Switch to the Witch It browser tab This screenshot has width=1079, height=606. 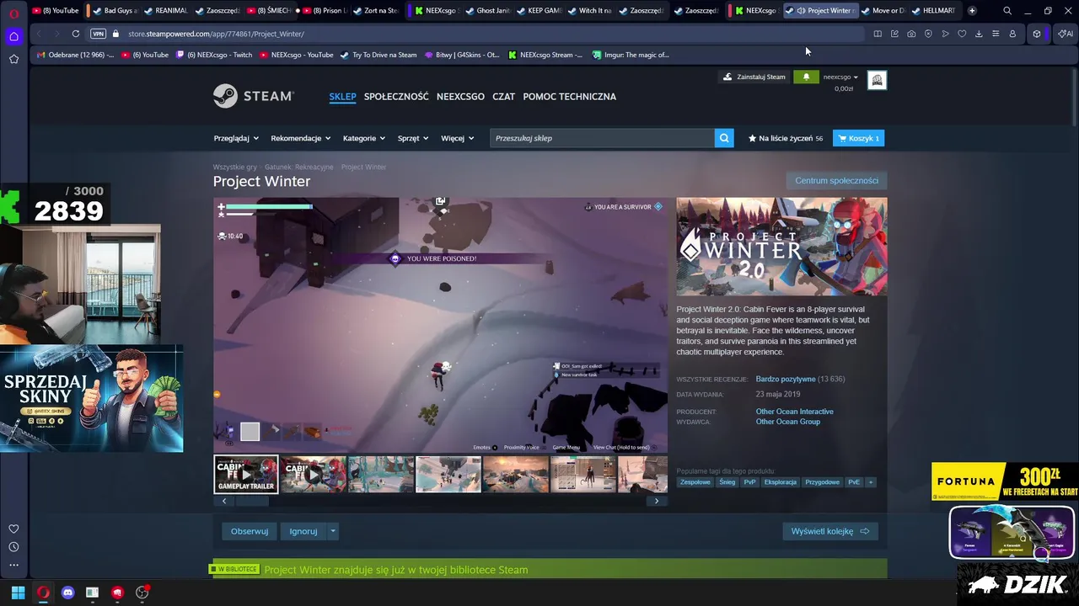click(589, 11)
